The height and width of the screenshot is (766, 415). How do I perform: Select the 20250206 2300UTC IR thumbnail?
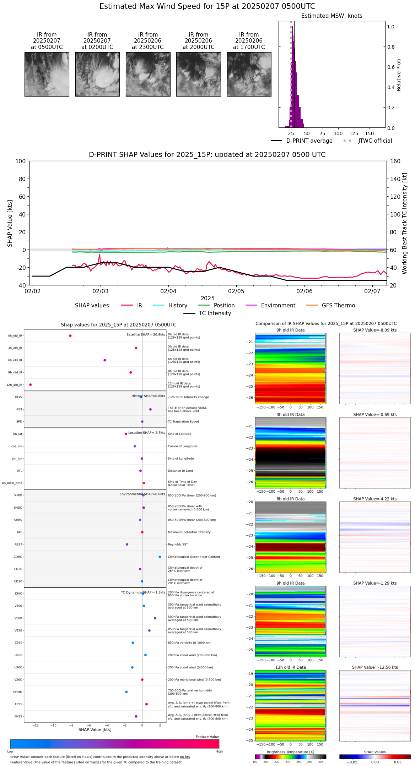click(x=148, y=74)
